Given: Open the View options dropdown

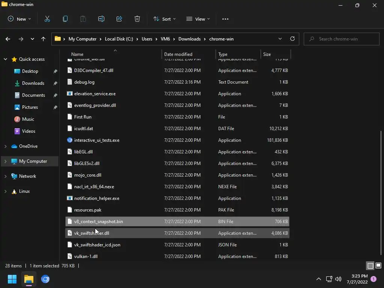Looking at the screenshot, I should point(198,19).
